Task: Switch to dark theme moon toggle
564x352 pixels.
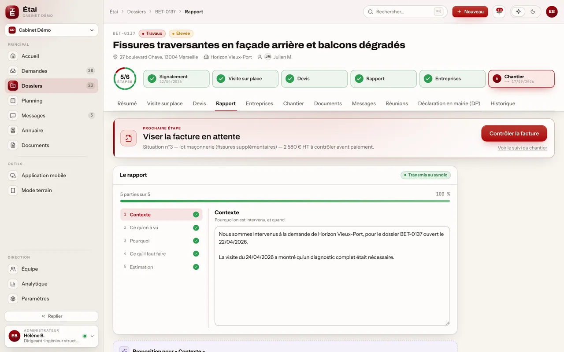Action: (x=533, y=12)
